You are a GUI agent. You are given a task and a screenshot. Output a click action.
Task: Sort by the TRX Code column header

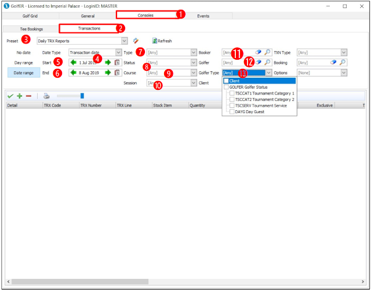click(x=61, y=106)
